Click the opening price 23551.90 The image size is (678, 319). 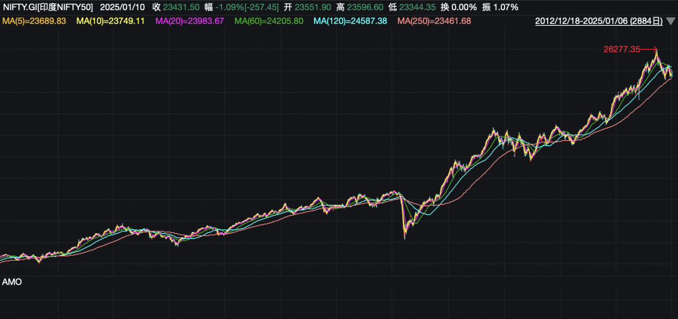coord(312,8)
